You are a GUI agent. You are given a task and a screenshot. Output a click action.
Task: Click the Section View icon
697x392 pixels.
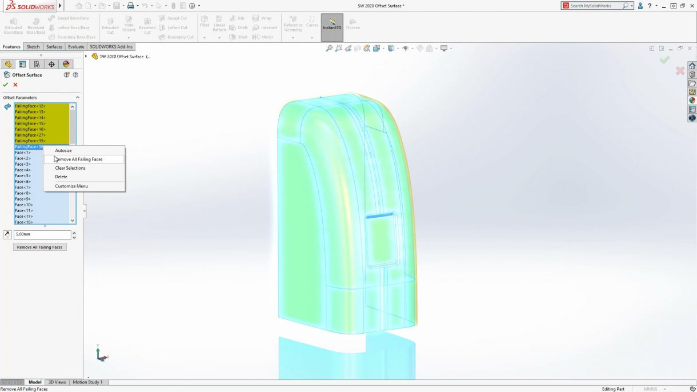tap(358, 49)
